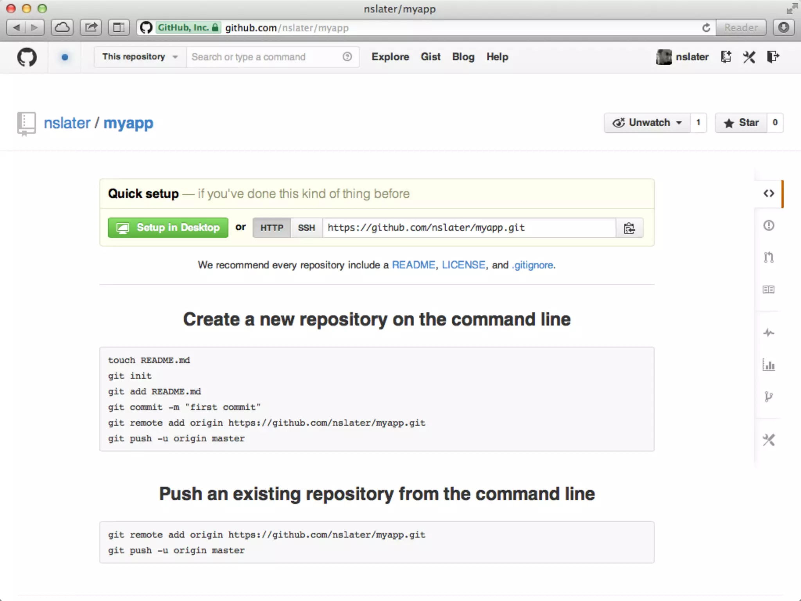Open the Network fork sidebar icon
This screenshot has height=601, width=801.
pos(769,397)
